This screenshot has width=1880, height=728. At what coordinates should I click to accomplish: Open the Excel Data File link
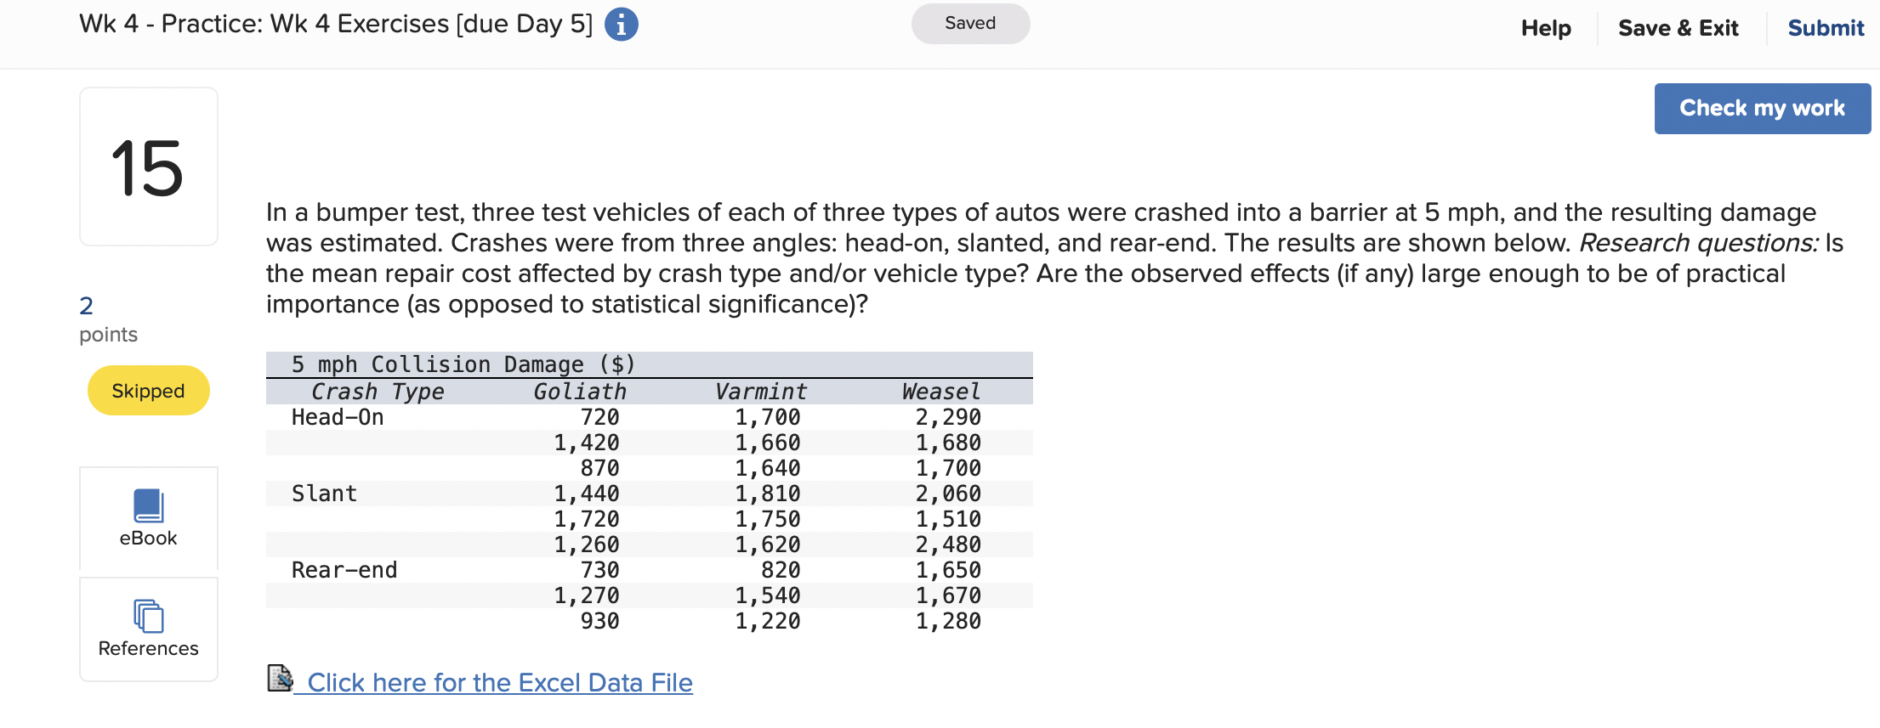coord(502,682)
